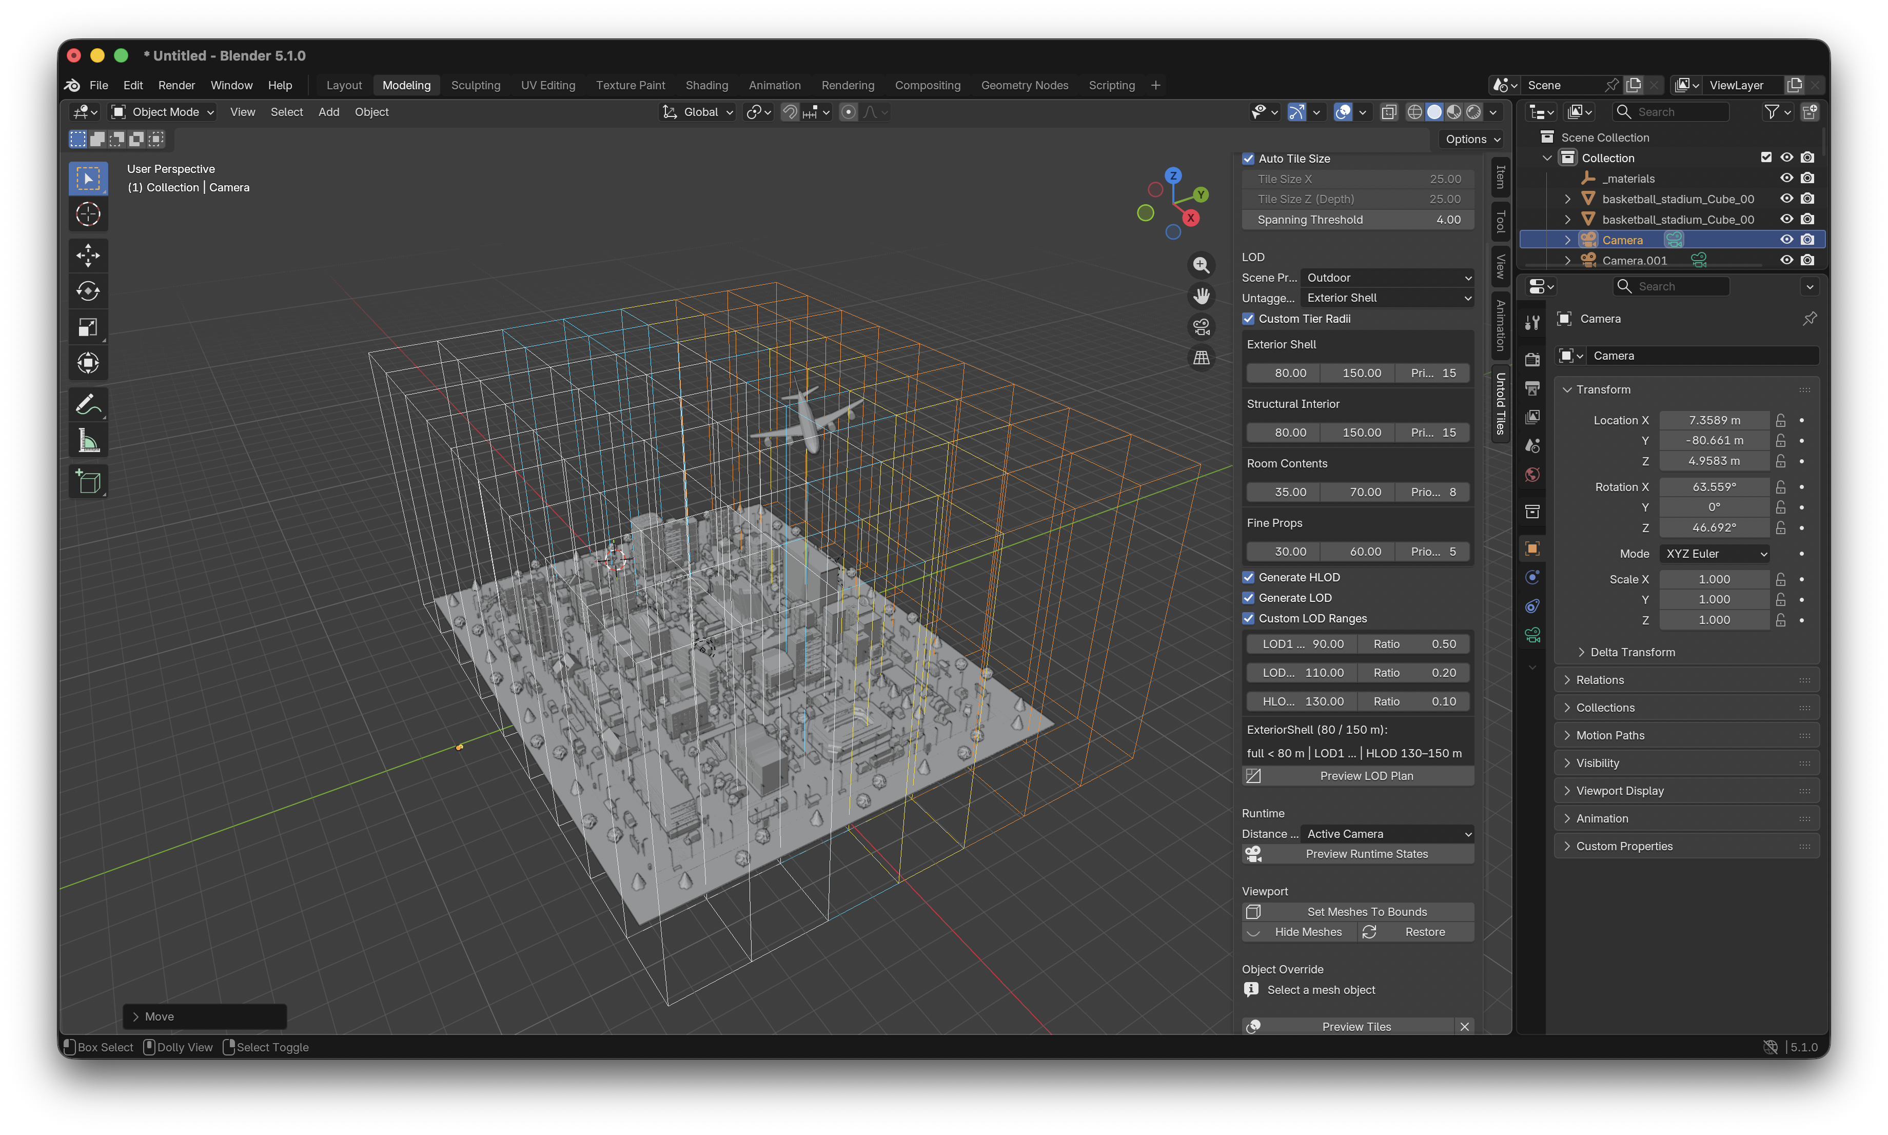Open the Object properties tab icon
1888x1135 pixels.
tap(1531, 549)
